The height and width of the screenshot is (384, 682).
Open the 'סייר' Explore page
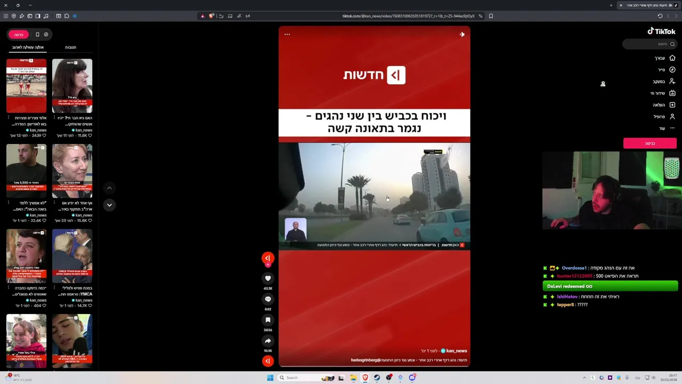pyautogui.click(x=666, y=70)
